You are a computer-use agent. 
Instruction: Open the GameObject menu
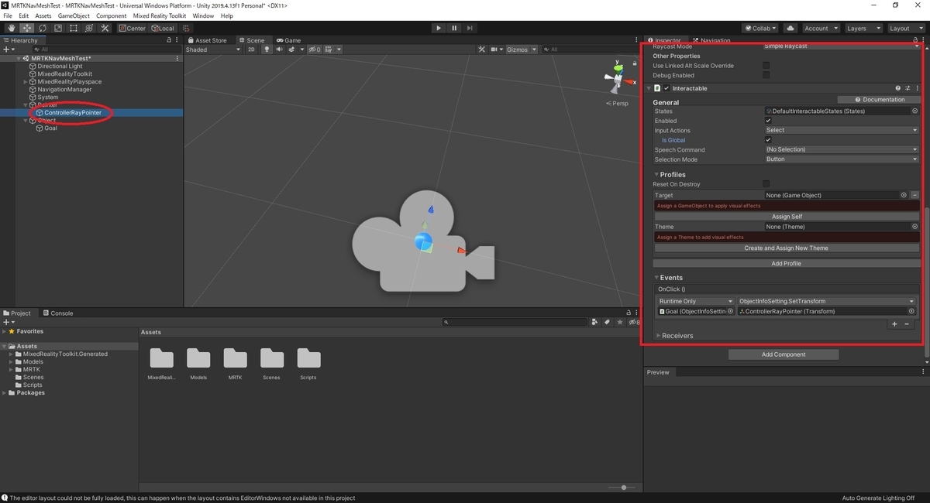click(74, 15)
